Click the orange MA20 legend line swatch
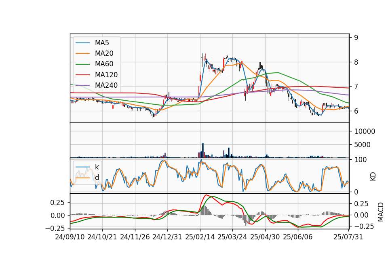 82,53
